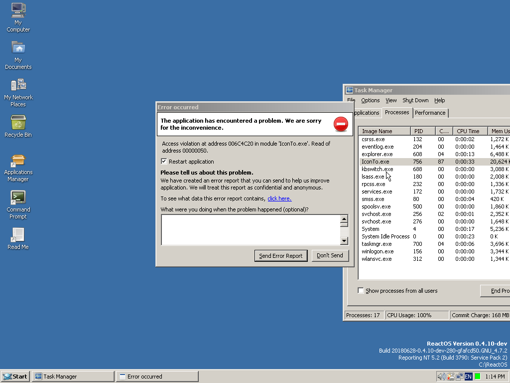Open the View menu in Task Manager
Viewport: 510px width, 383px height.
tap(391, 100)
